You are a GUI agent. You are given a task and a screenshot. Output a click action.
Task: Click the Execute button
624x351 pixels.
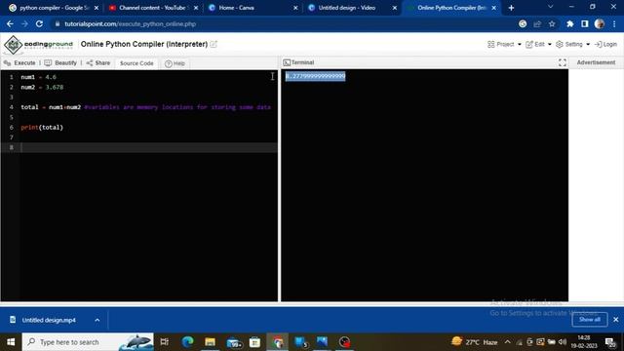(x=19, y=62)
